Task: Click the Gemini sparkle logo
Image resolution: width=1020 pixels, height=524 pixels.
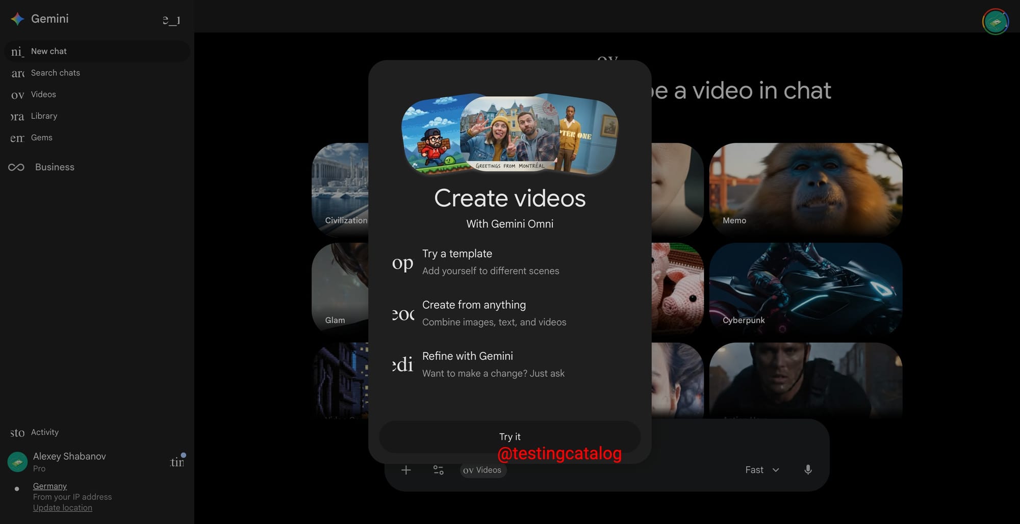Action: coord(17,19)
